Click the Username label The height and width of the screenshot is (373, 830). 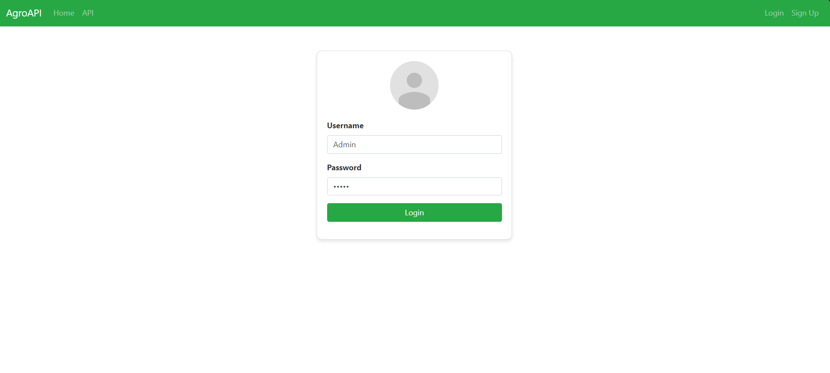tap(345, 126)
